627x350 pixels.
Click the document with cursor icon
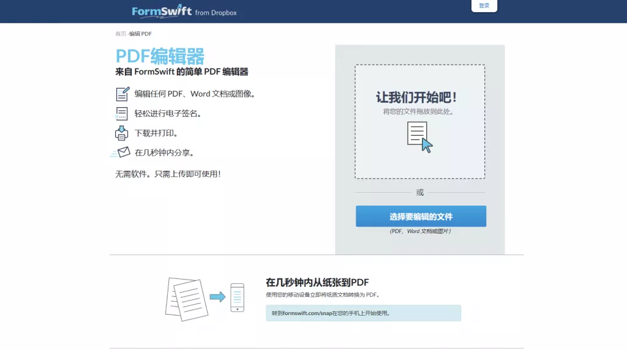coord(420,137)
